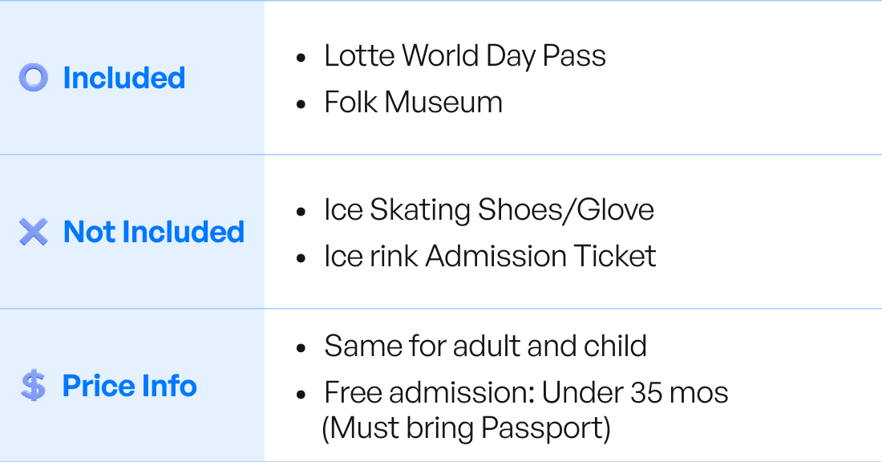This screenshot has height=462, width=882.
Task: Select the Not Included heading
Action: pos(153,232)
